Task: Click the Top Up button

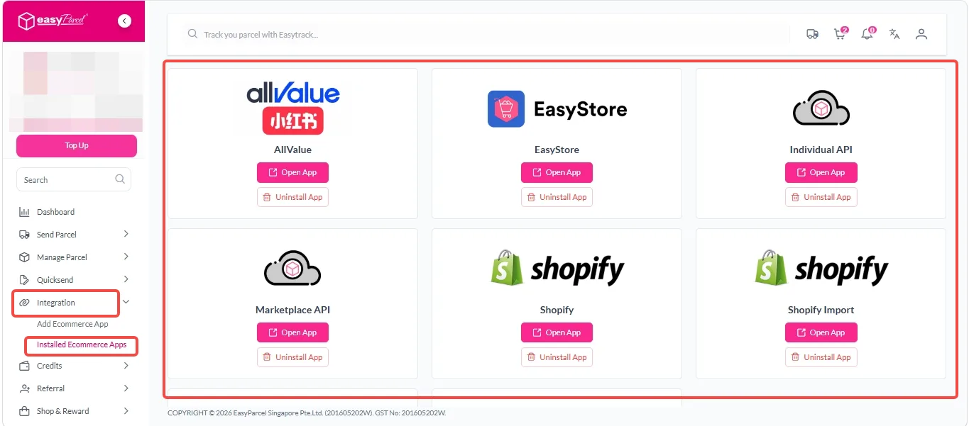Action: pos(77,145)
